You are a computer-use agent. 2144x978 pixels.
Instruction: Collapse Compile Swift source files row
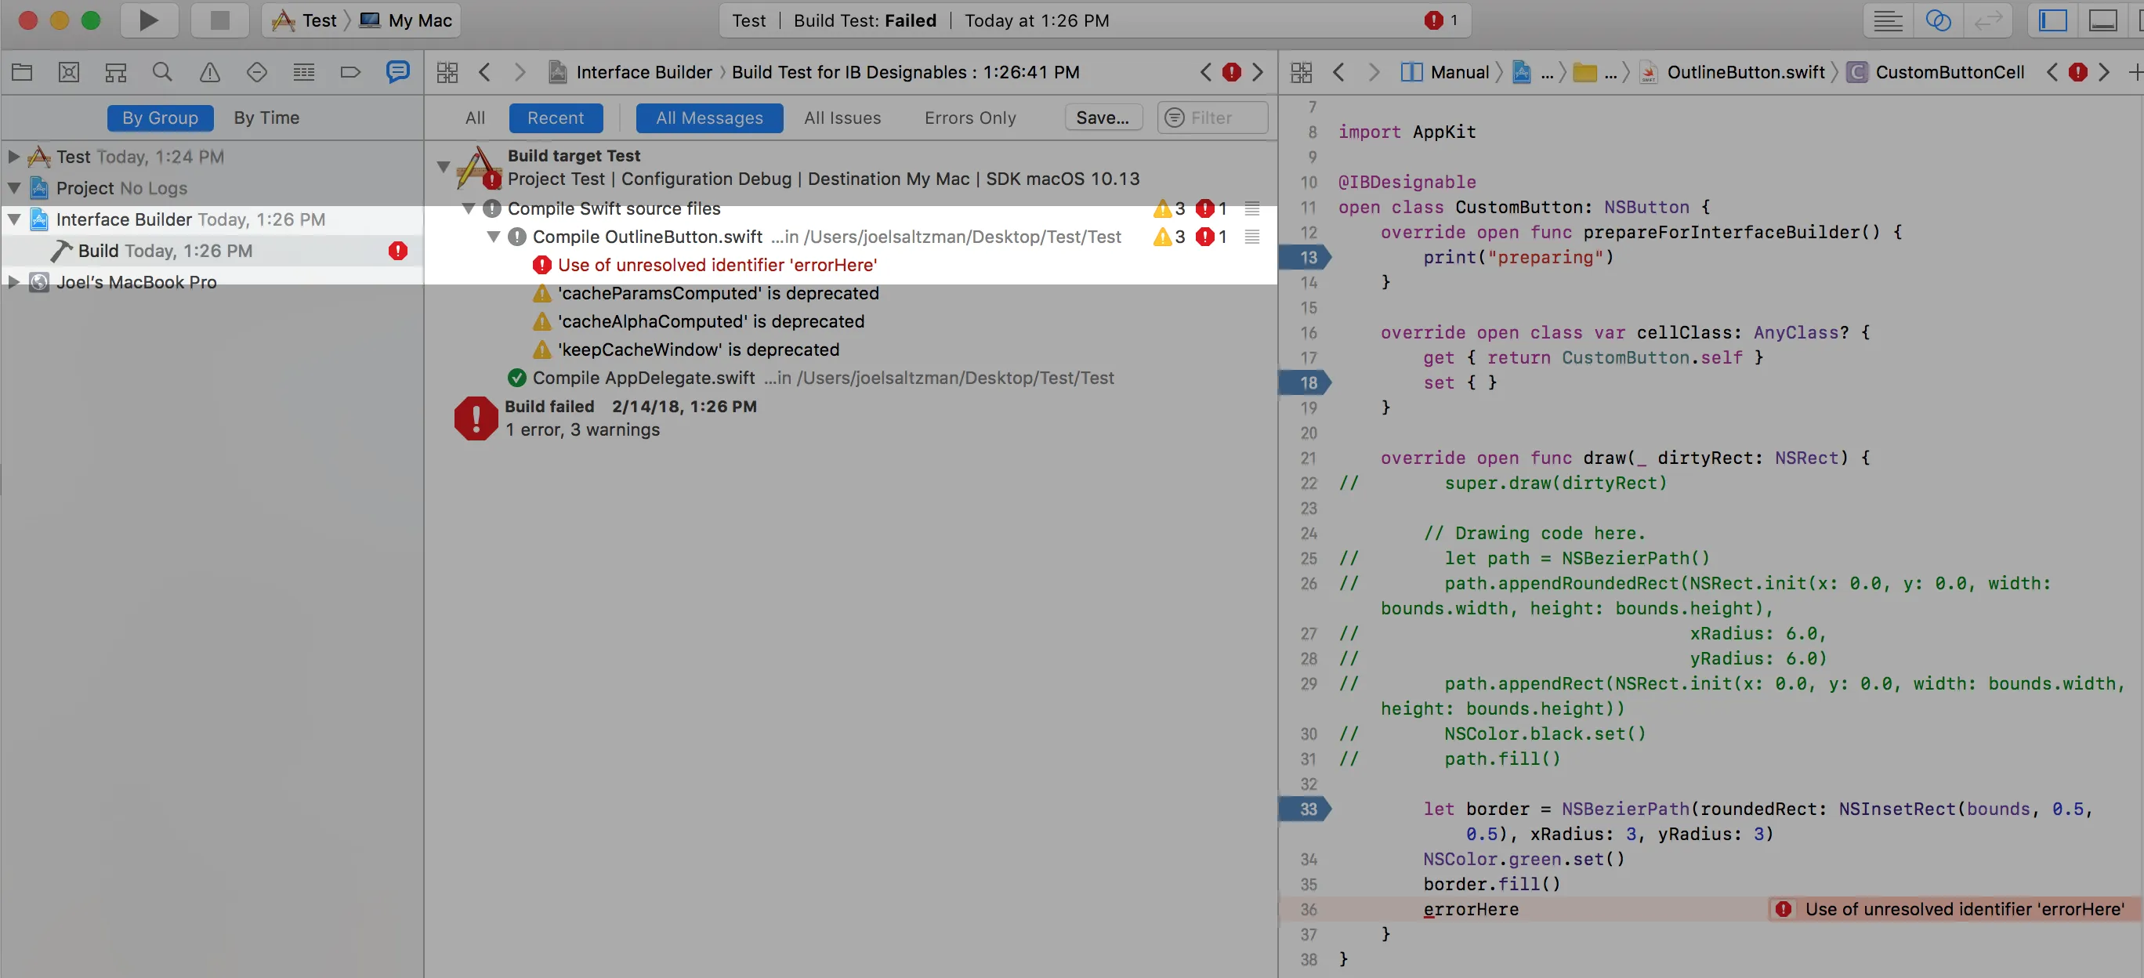[x=469, y=208]
